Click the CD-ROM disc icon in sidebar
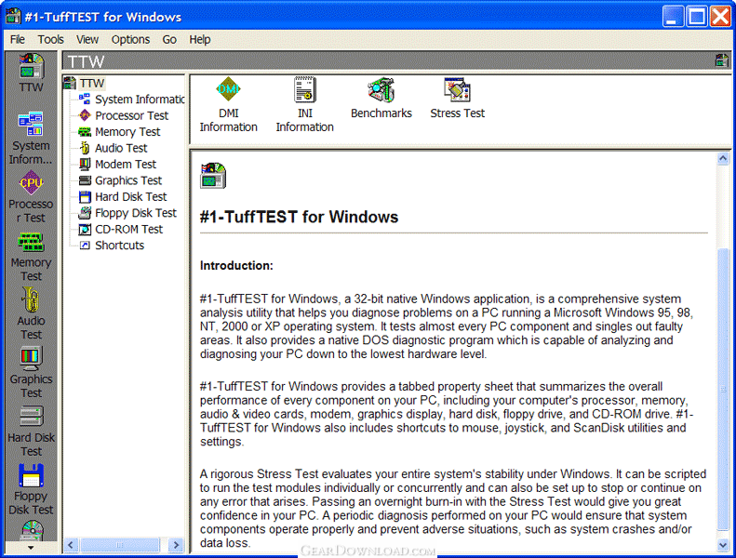 click(x=33, y=530)
